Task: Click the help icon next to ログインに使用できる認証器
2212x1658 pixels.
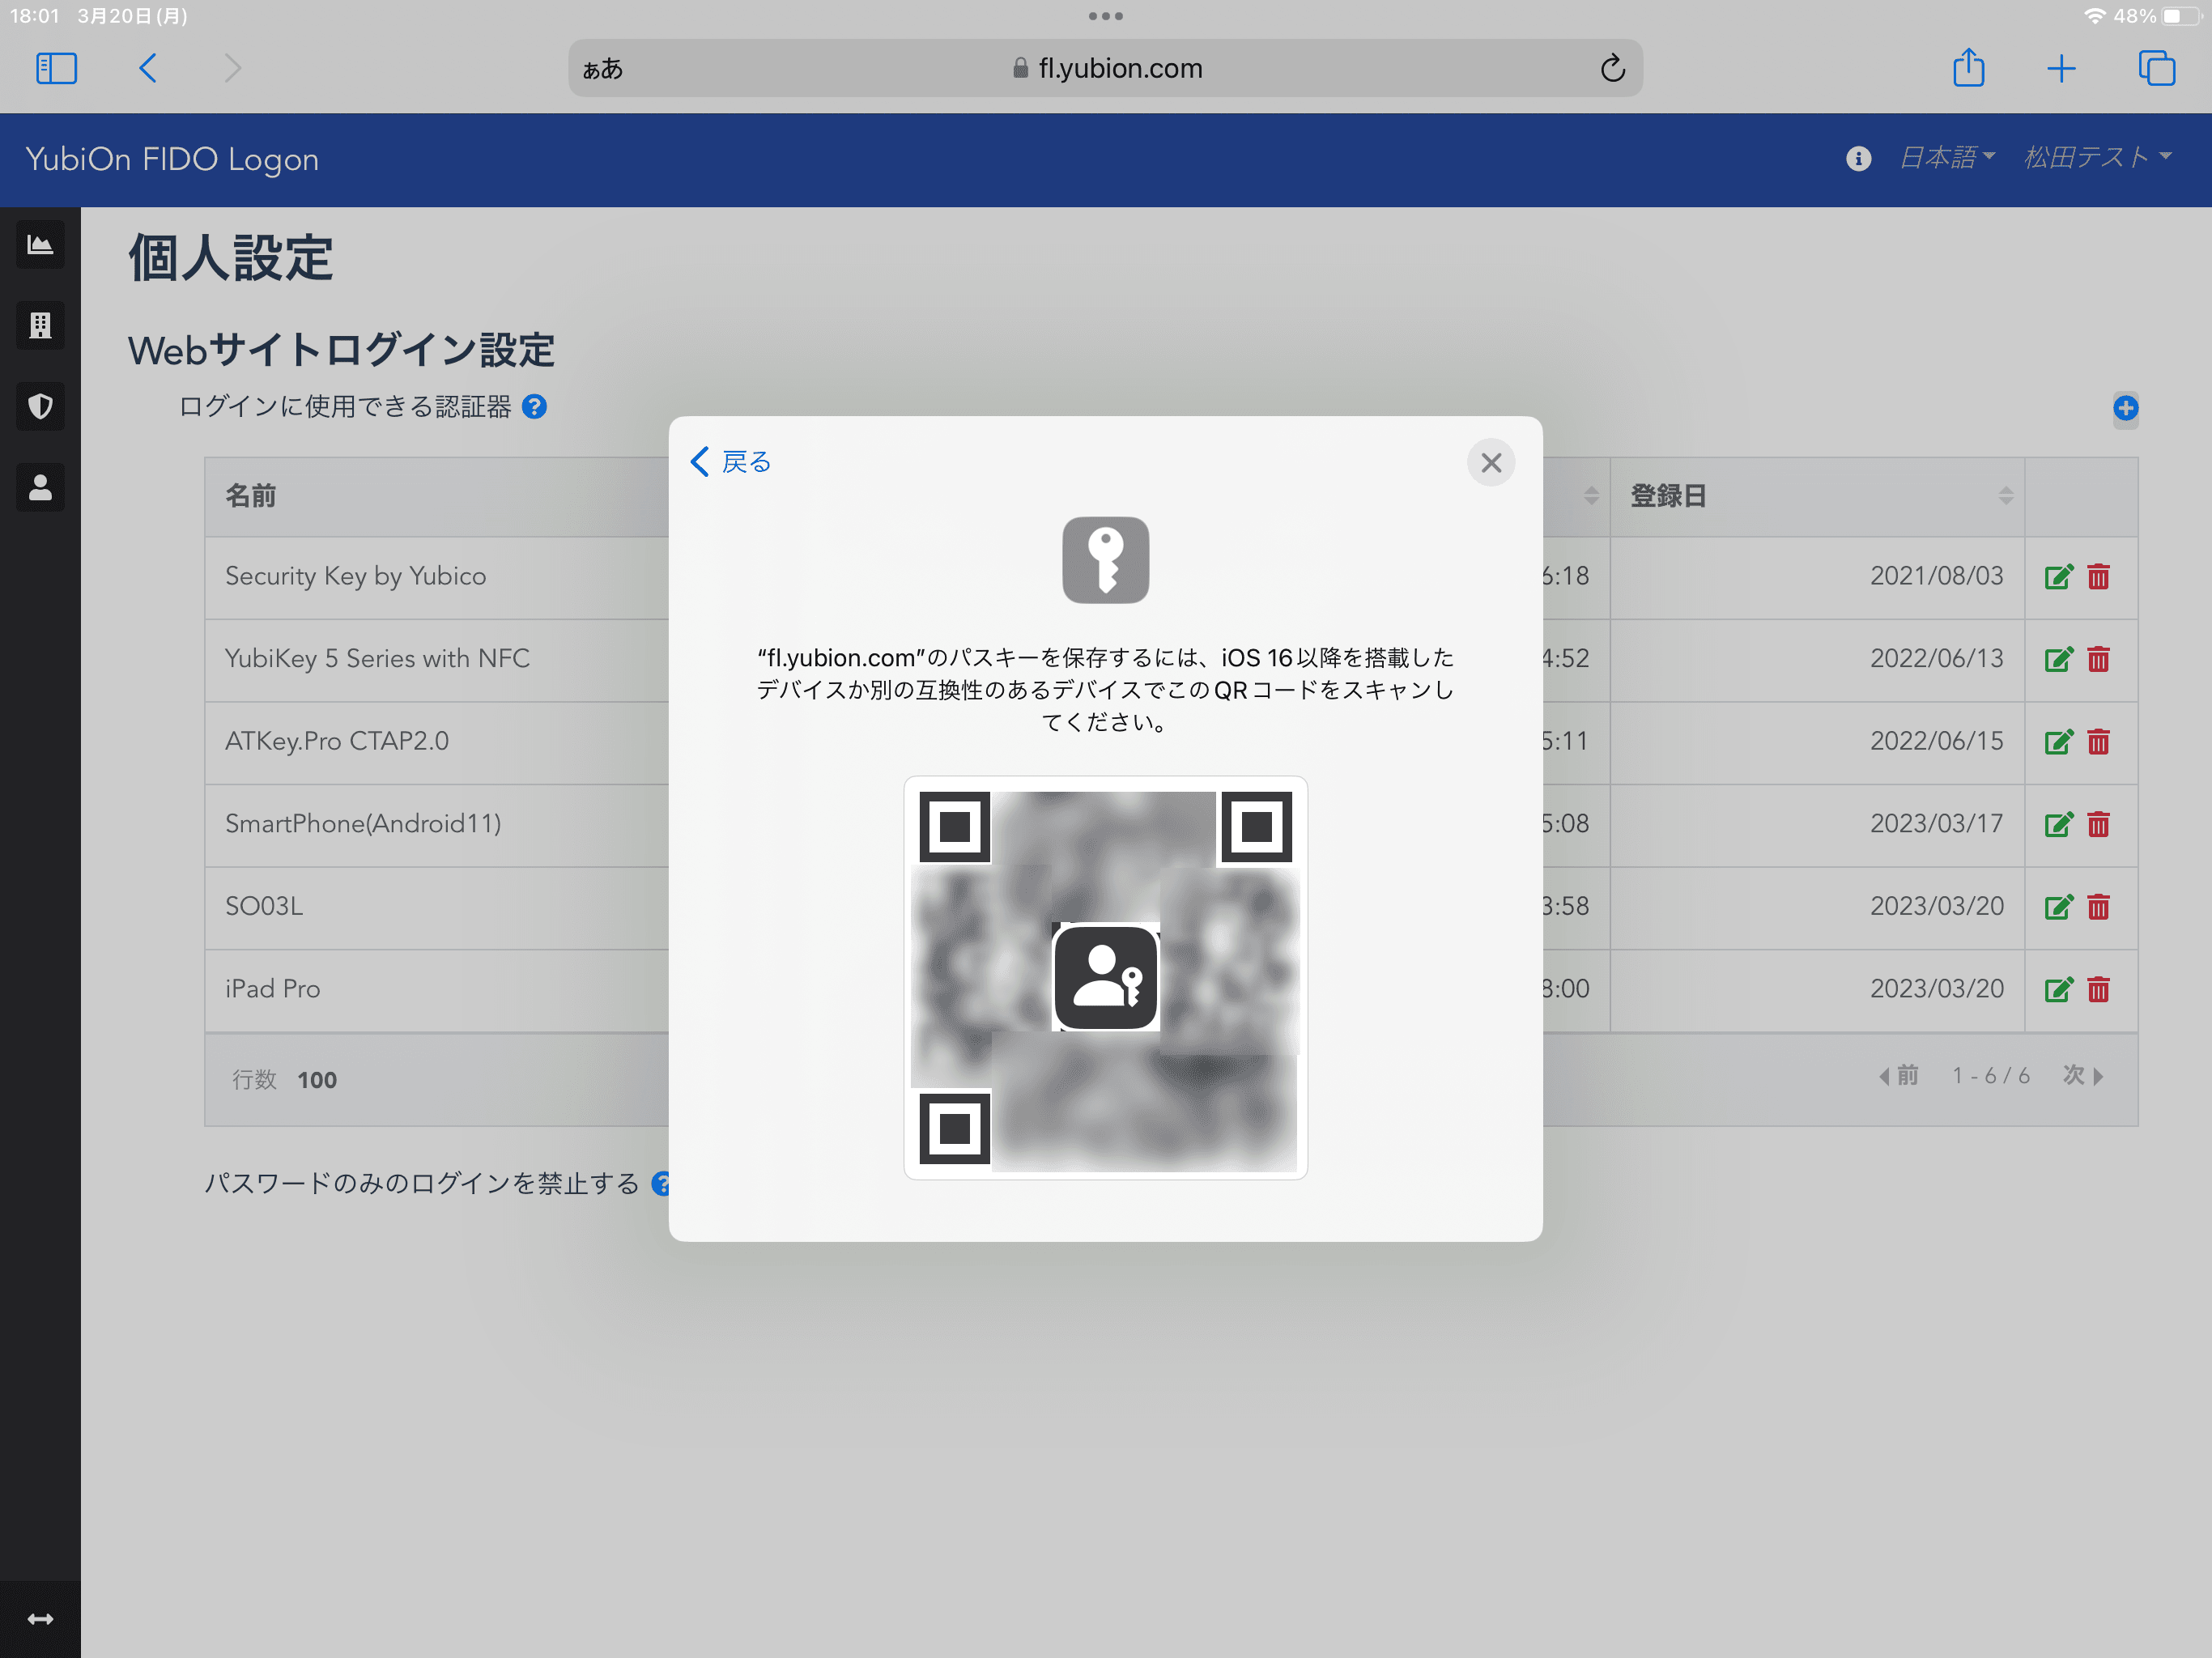Action: (535, 406)
